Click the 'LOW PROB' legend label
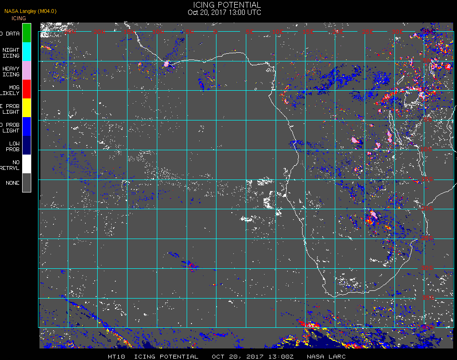The width and height of the screenshot is (457, 360). (13, 146)
